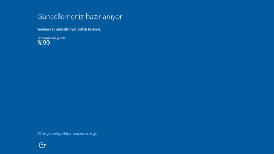274x154 pixels.
Task: Click the '99' digits of the progress
Action: (46, 43)
